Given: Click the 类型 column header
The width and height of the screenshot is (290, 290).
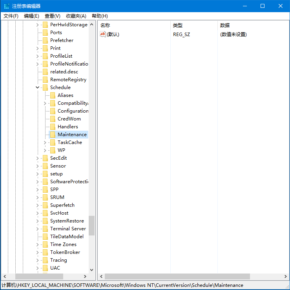Looking at the screenshot, I should click(x=194, y=26).
